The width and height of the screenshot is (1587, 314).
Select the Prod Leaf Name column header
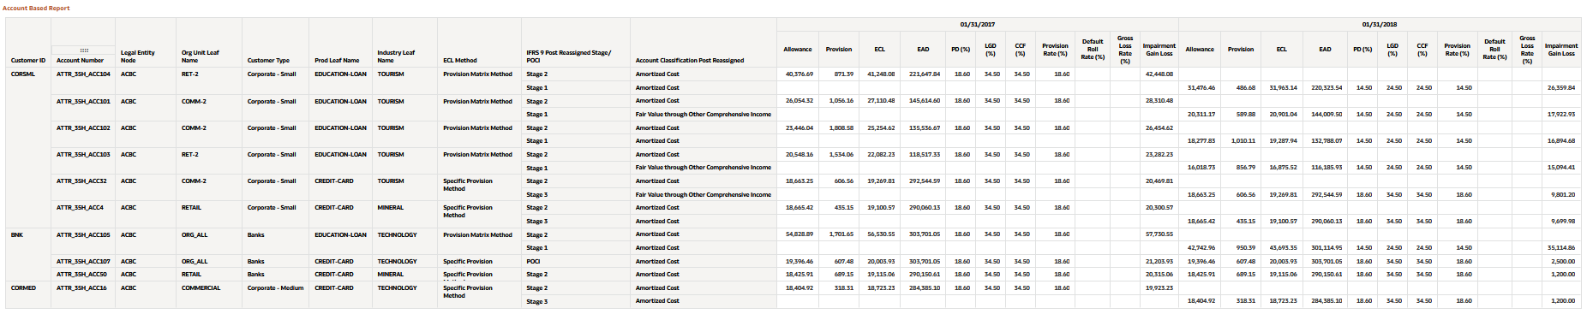[337, 60]
